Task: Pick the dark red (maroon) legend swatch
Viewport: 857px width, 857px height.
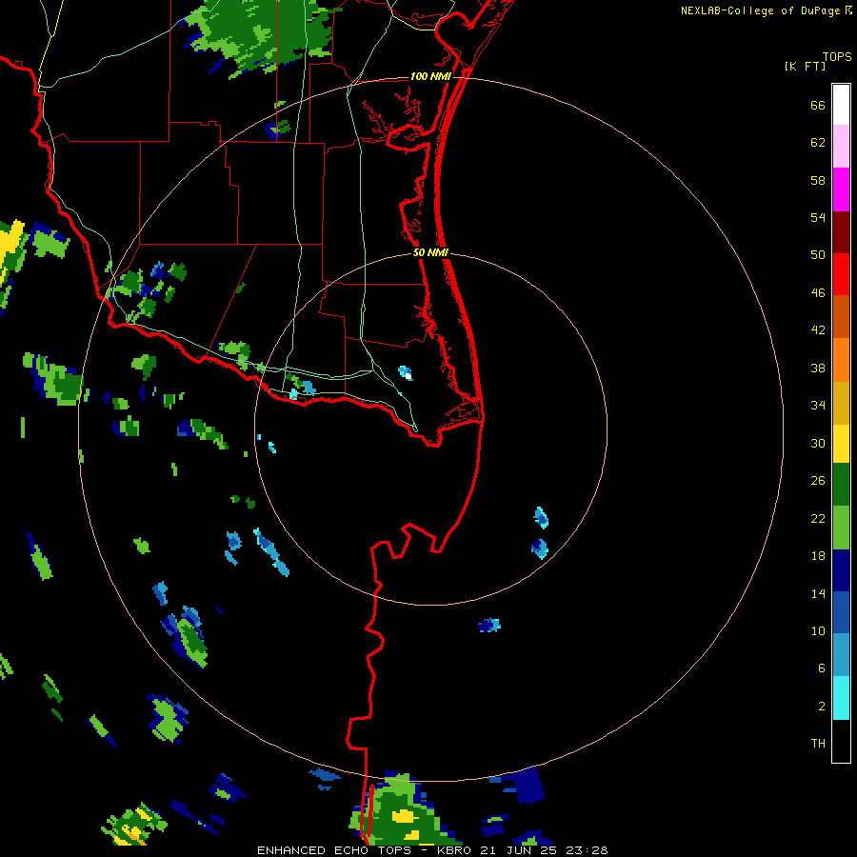Action: click(841, 232)
